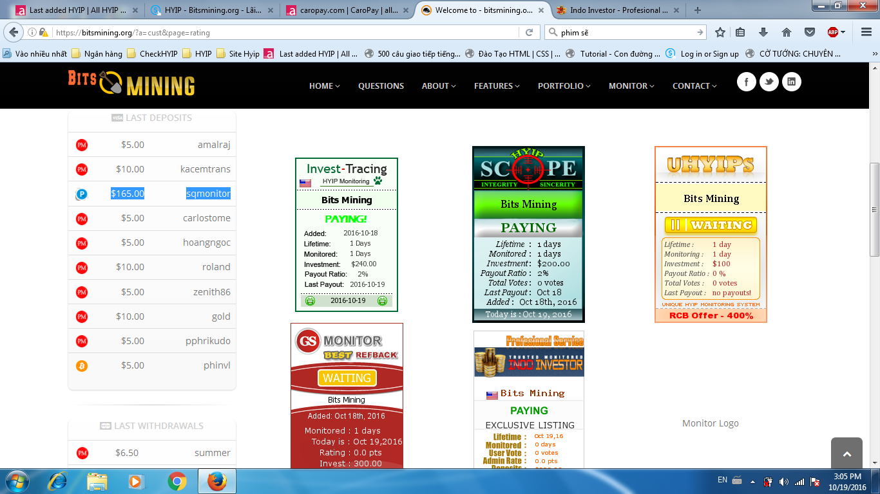Expand the HOME menu dropdown
Image resolution: width=880 pixels, height=494 pixels.
pos(325,86)
